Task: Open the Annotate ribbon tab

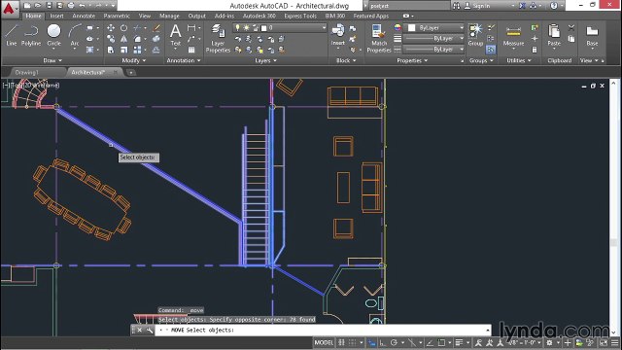Action: coord(84,16)
